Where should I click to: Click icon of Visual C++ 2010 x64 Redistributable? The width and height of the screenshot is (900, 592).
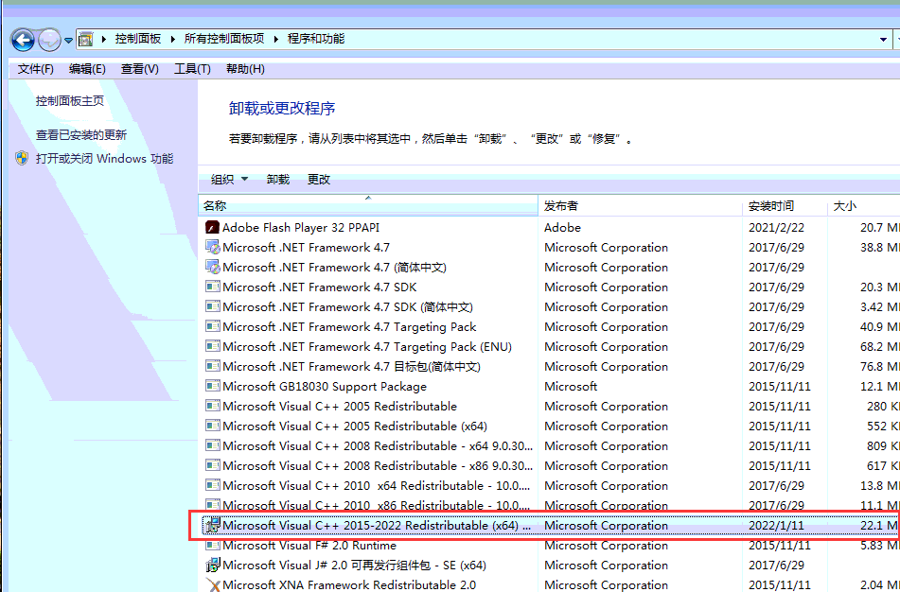(212, 485)
